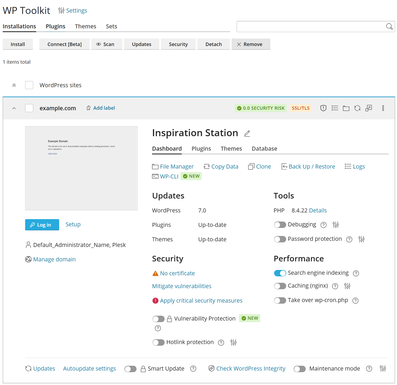
Task: Show help for Hotlink protection
Action: pos(221,343)
